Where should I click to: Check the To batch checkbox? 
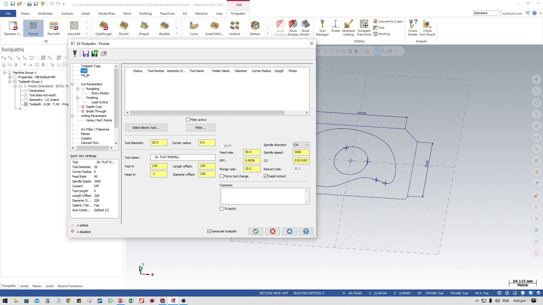pos(221,209)
